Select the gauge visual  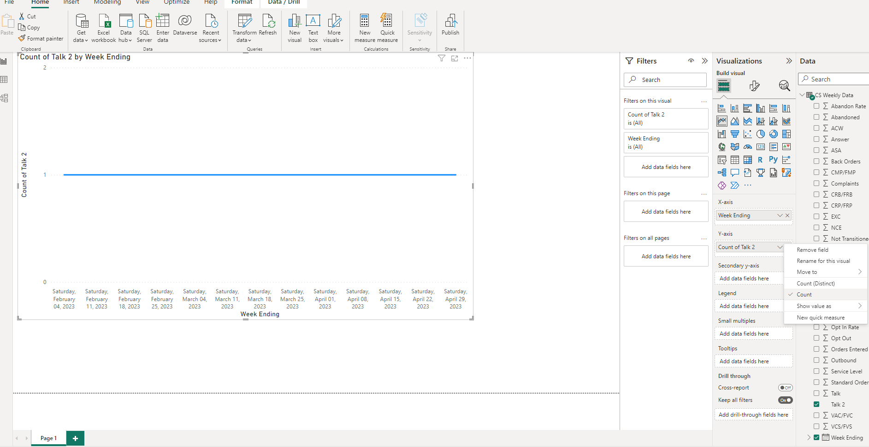748,147
